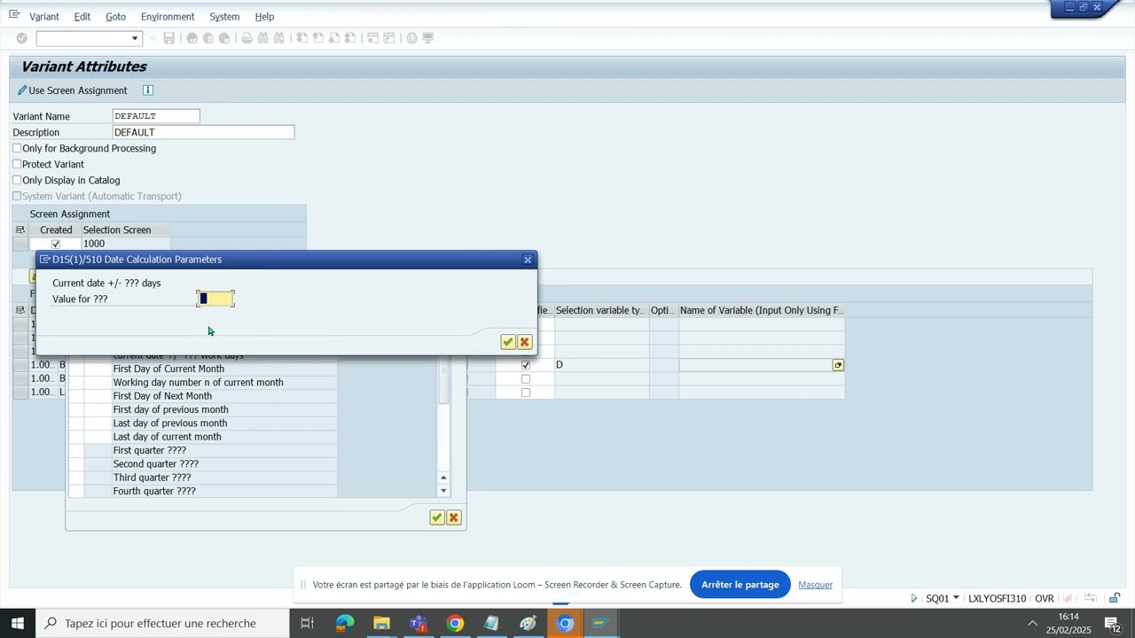Image resolution: width=1135 pixels, height=638 pixels.
Task: Click the Windows Start button
Action: click(17, 624)
